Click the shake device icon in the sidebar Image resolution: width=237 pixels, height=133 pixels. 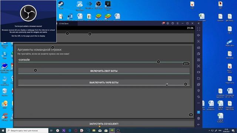tap(198, 97)
